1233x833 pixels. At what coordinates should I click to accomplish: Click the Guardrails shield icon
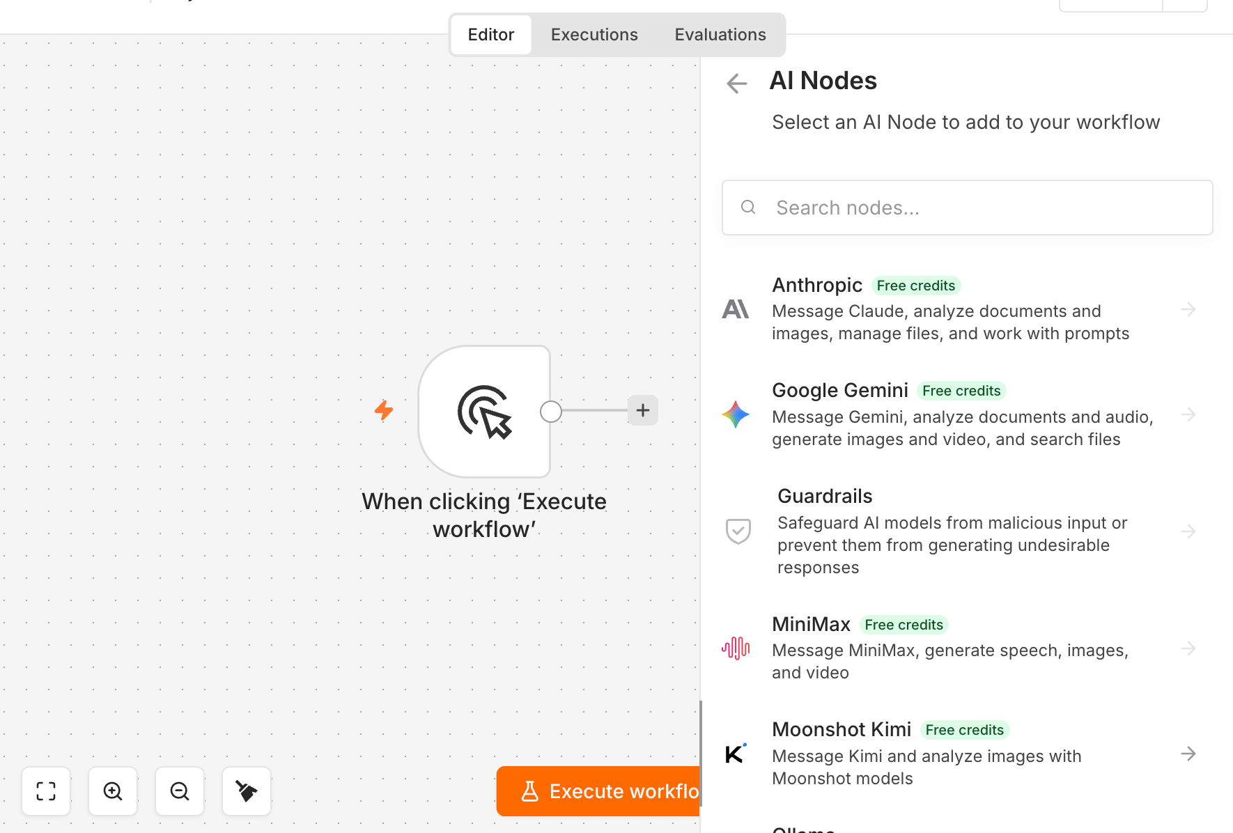[x=738, y=531]
